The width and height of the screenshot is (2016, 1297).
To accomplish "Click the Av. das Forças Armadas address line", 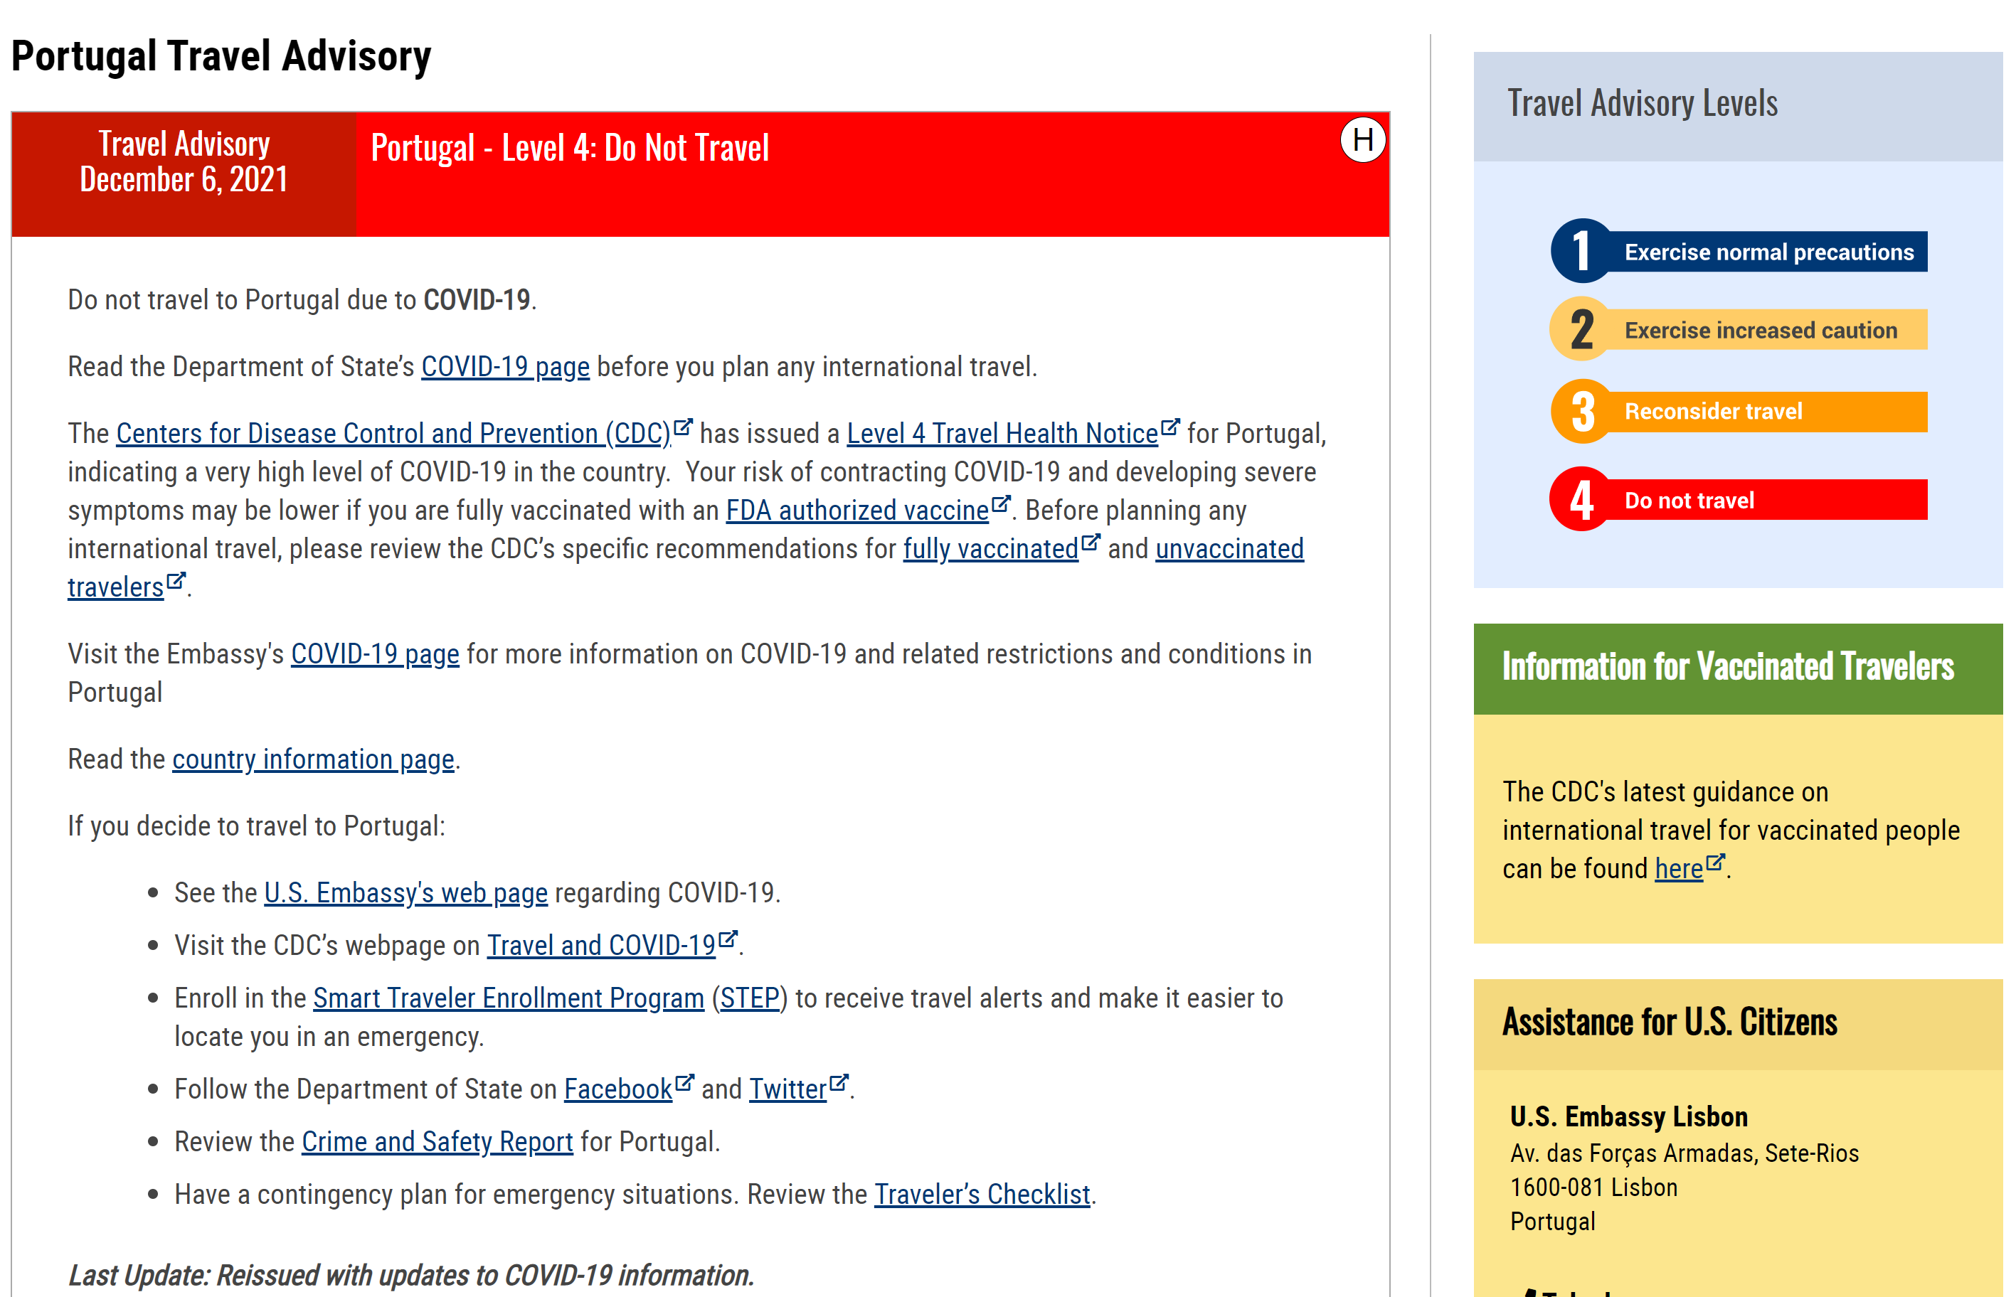I will [x=1684, y=1153].
